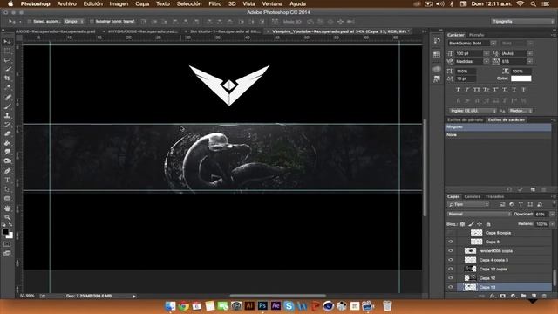This screenshot has width=558, height=314.
Task: Select the Capa 13 layer thumbnail
Action: coord(470,287)
